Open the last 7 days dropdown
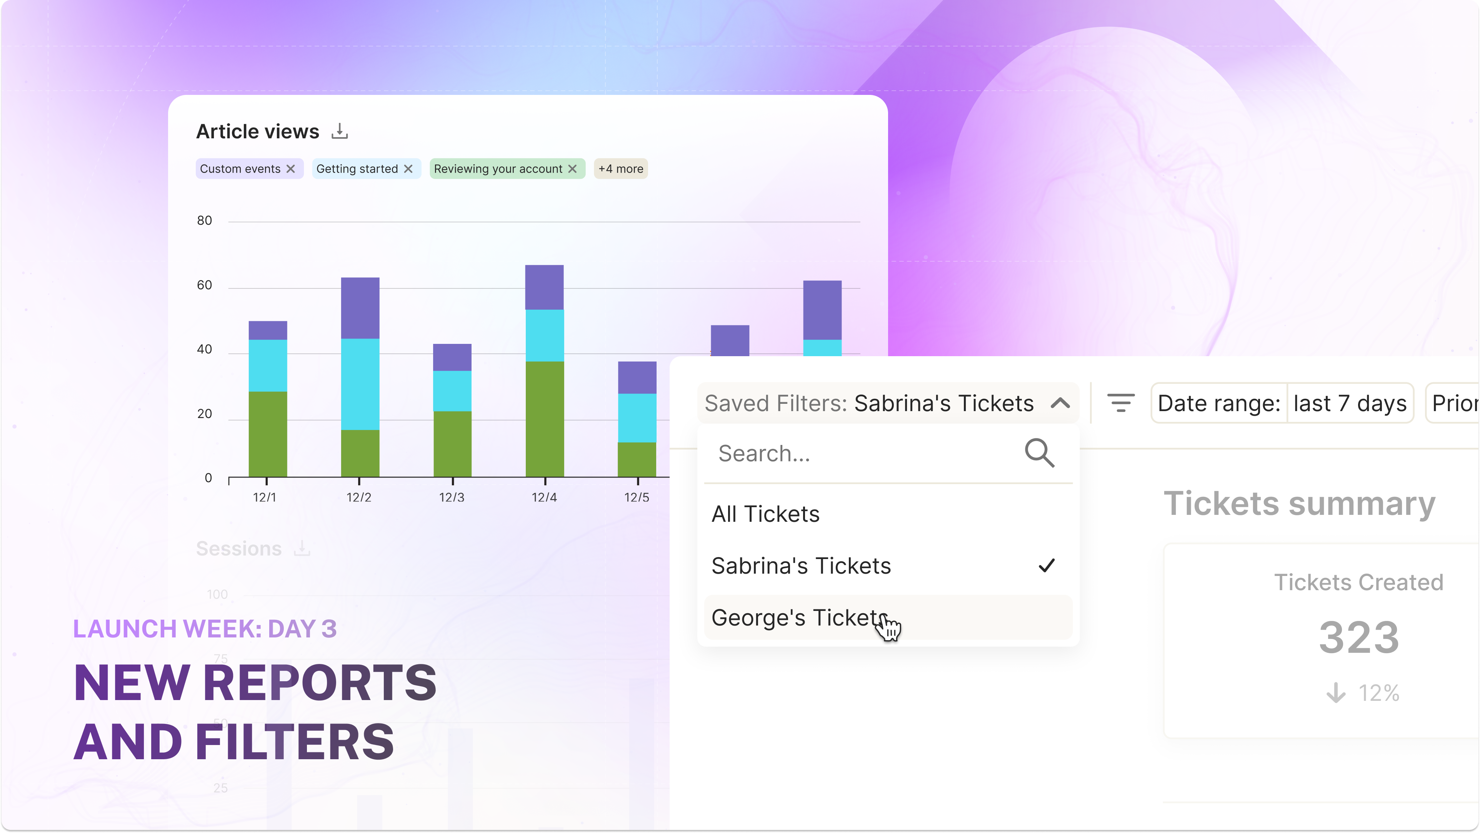 (1350, 403)
